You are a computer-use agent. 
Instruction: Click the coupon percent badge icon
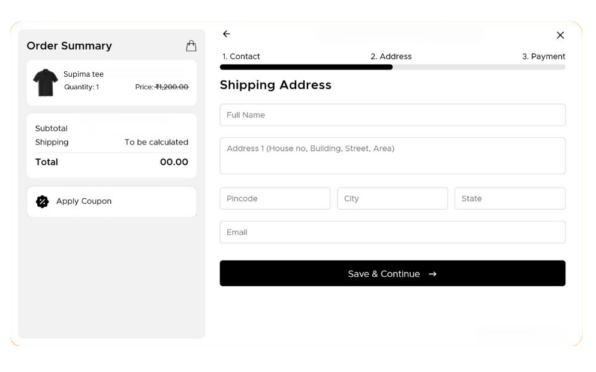(x=42, y=201)
